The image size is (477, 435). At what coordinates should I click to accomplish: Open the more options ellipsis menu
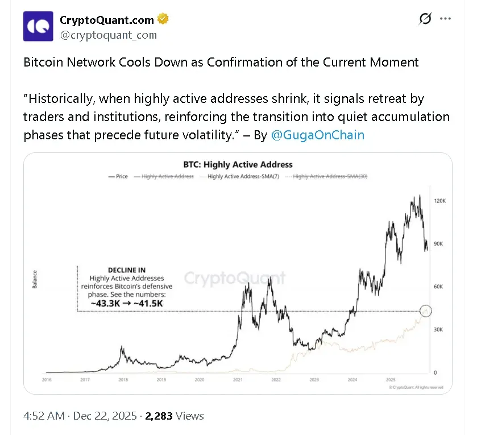click(446, 19)
